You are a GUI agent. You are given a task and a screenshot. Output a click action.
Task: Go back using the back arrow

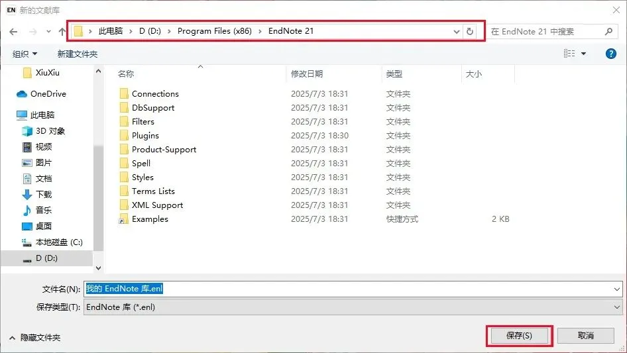click(13, 32)
